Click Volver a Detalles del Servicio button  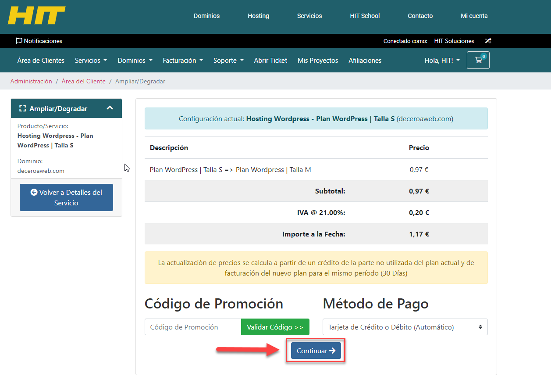[66, 197]
